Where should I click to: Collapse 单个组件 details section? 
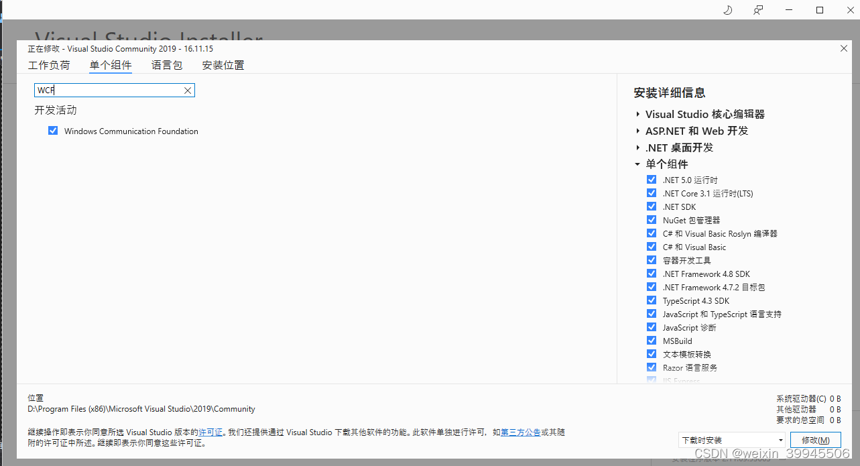[638, 164]
